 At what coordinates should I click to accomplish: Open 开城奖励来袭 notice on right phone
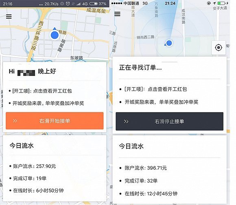pyautogui.click(x=159, y=102)
